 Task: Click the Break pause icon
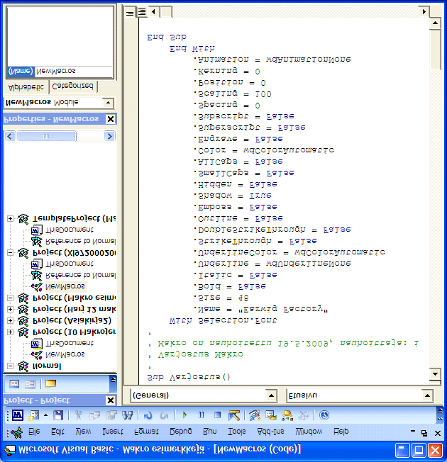click(202, 415)
